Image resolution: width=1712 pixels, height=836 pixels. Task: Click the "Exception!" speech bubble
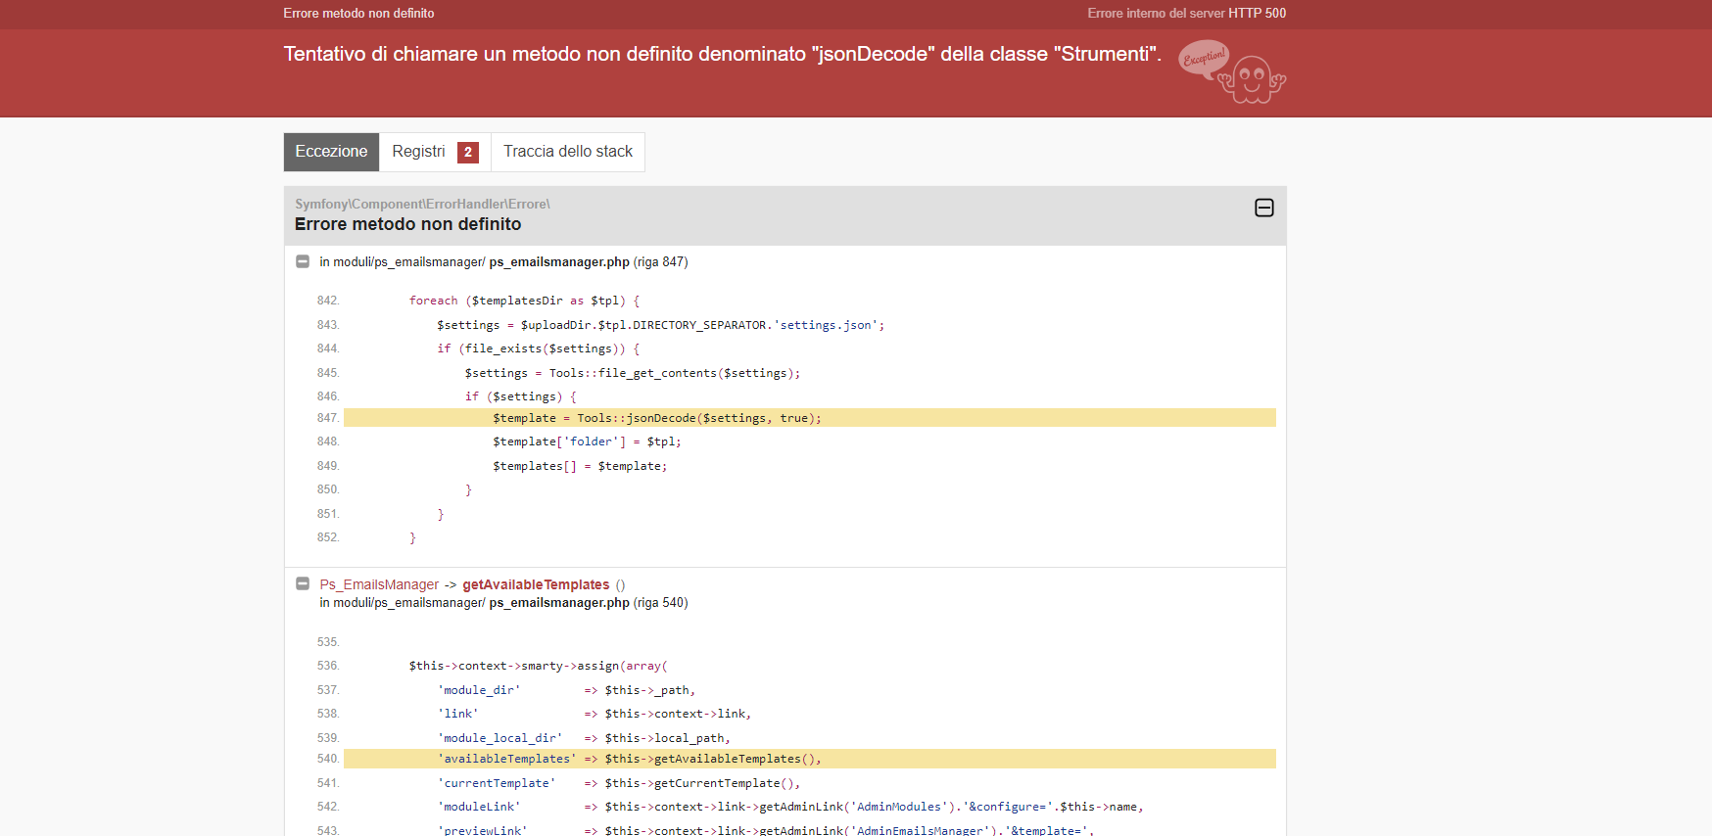click(1204, 58)
